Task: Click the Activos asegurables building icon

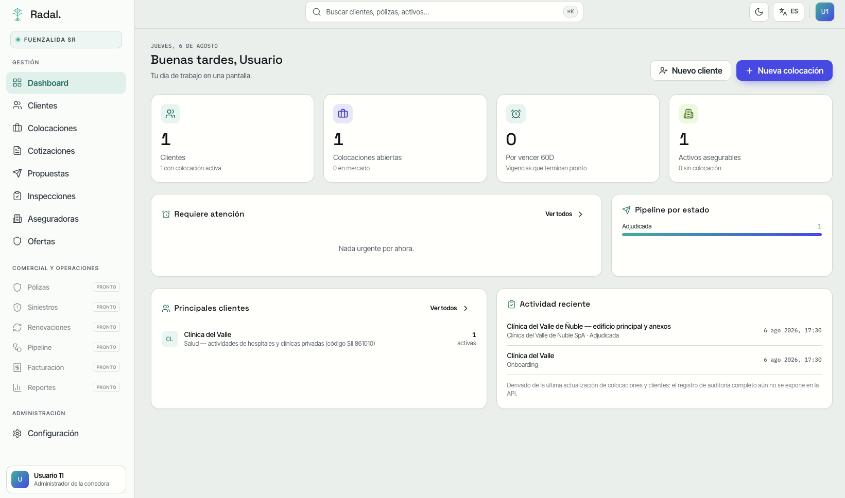Action: pos(688,114)
